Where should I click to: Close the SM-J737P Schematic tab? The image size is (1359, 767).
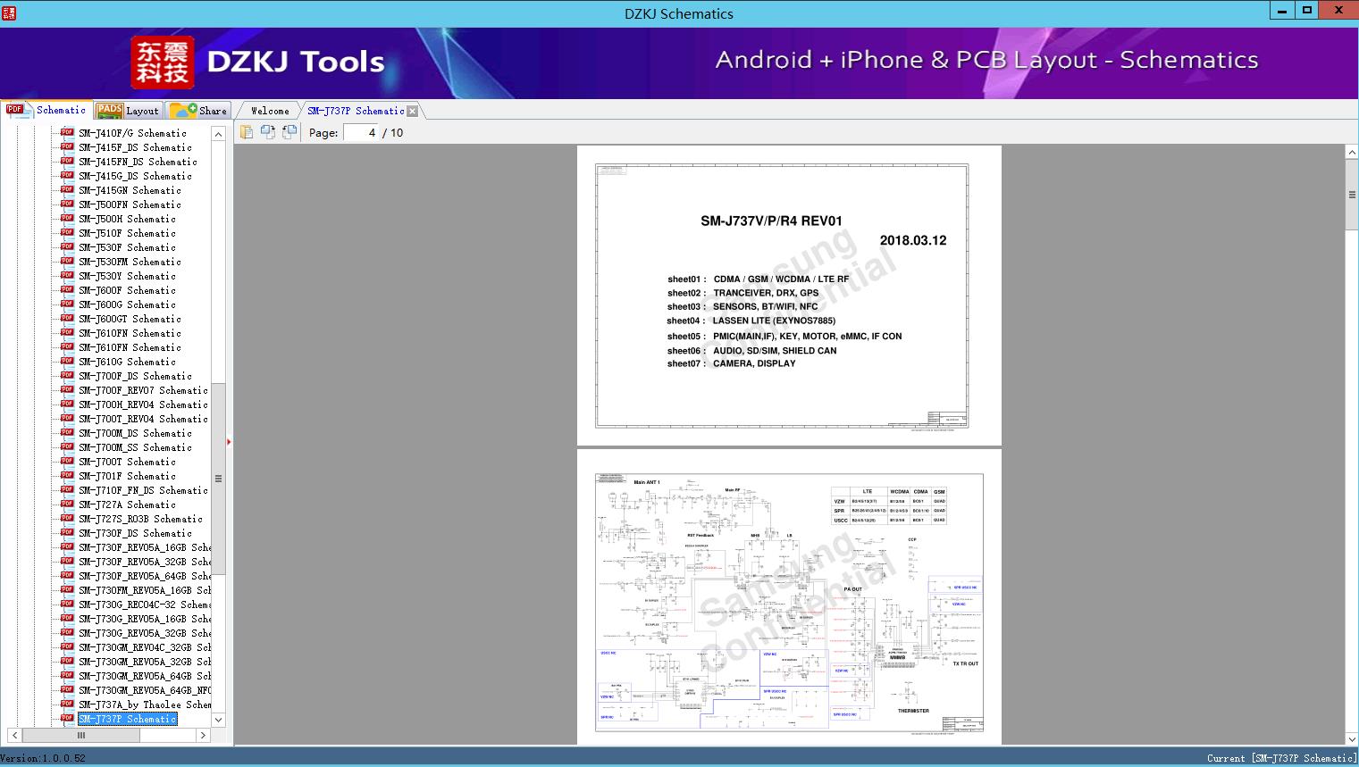412,111
